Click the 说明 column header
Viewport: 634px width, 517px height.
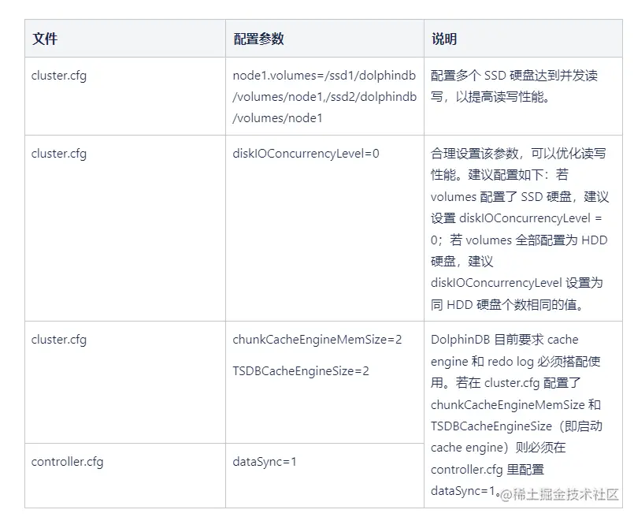tap(523, 39)
